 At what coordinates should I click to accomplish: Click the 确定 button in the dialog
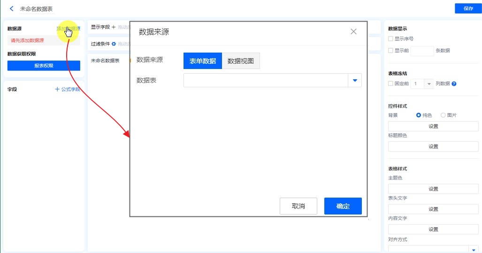pyautogui.click(x=343, y=206)
